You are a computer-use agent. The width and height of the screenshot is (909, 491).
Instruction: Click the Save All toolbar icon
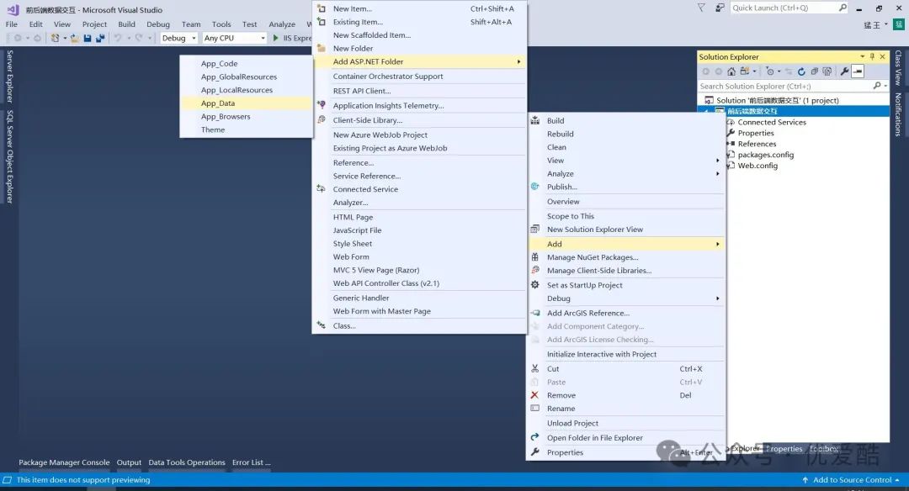(100, 38)
